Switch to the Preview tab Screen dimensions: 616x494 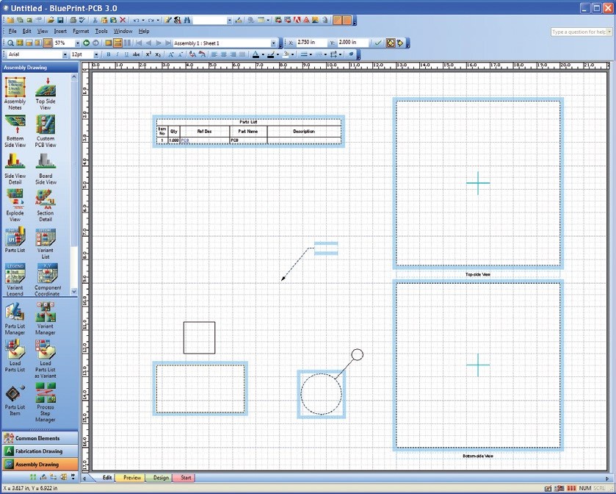[x=132, y=478]
